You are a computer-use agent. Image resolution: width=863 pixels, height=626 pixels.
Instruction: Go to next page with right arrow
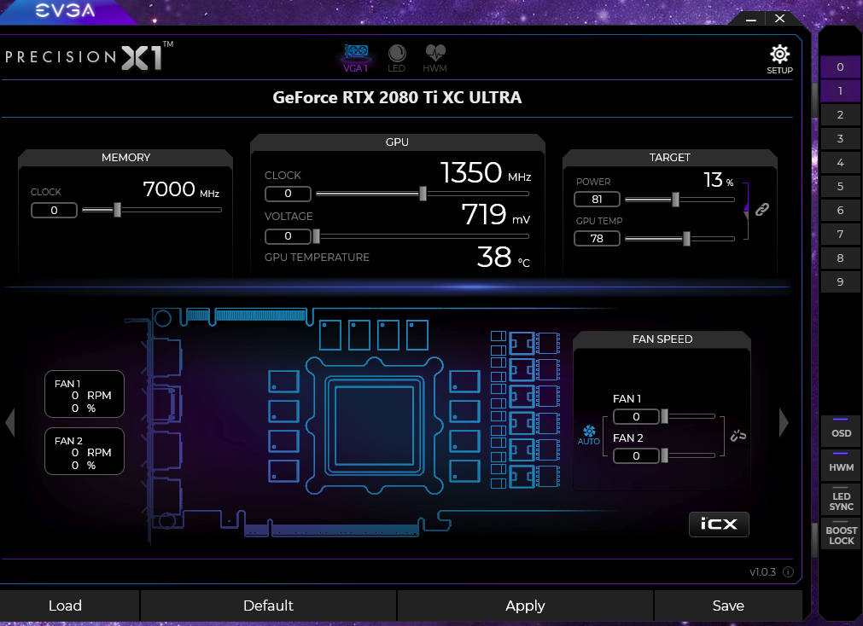pos(784,422)
